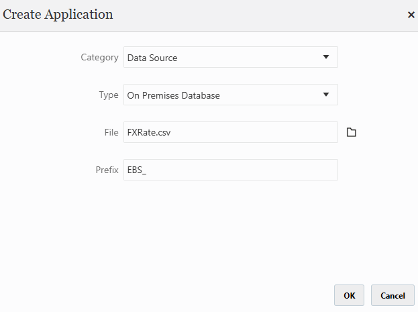
Task: Expand the Category dropdown arrow
Action: (326, 57)
